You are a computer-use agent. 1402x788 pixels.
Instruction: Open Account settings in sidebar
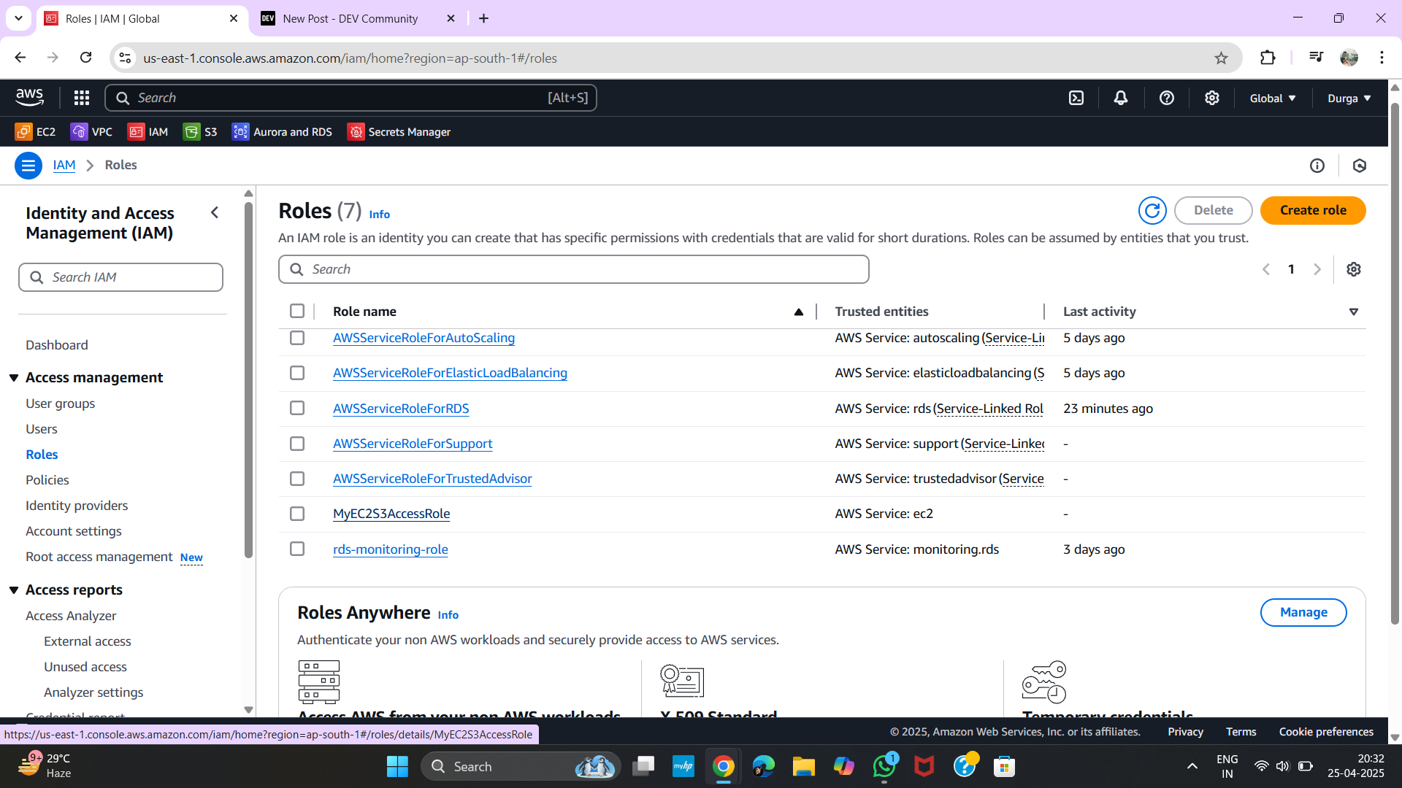coord(74,531)
